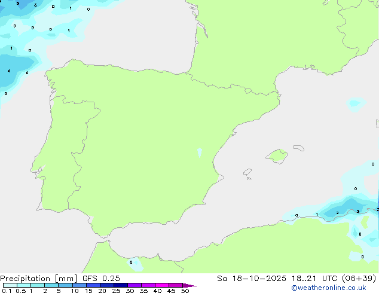
Task: Click the 'Sa 18-10-2025' date text
Action: 252,279
